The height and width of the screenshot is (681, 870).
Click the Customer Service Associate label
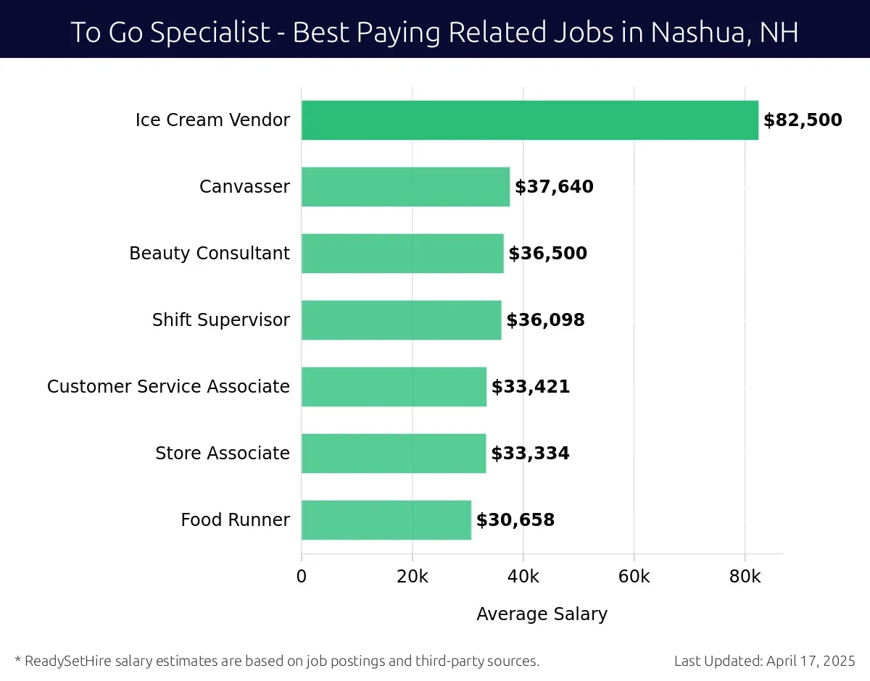168,387
